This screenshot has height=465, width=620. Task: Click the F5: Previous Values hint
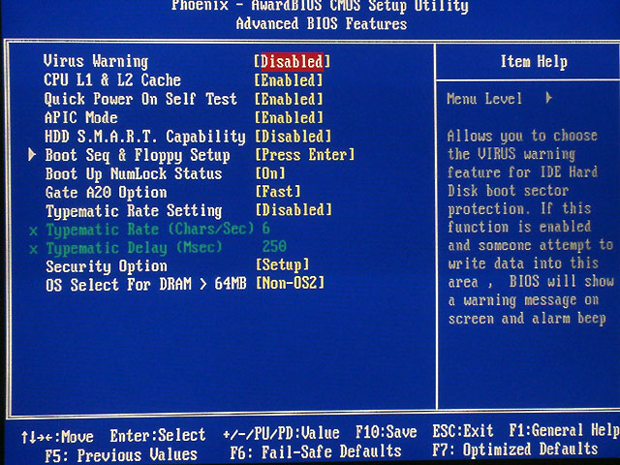(x=121, y=455)
